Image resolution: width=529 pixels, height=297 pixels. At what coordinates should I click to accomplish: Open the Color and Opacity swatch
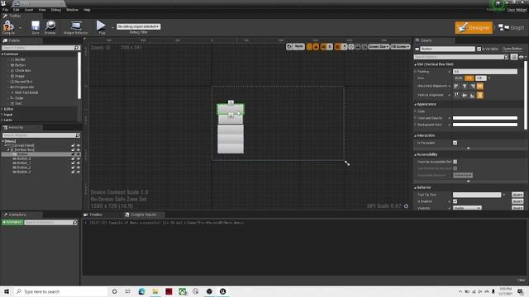[485, 118]
